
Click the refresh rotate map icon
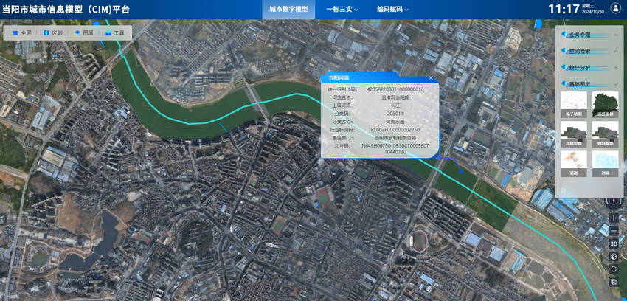[614, 269]
